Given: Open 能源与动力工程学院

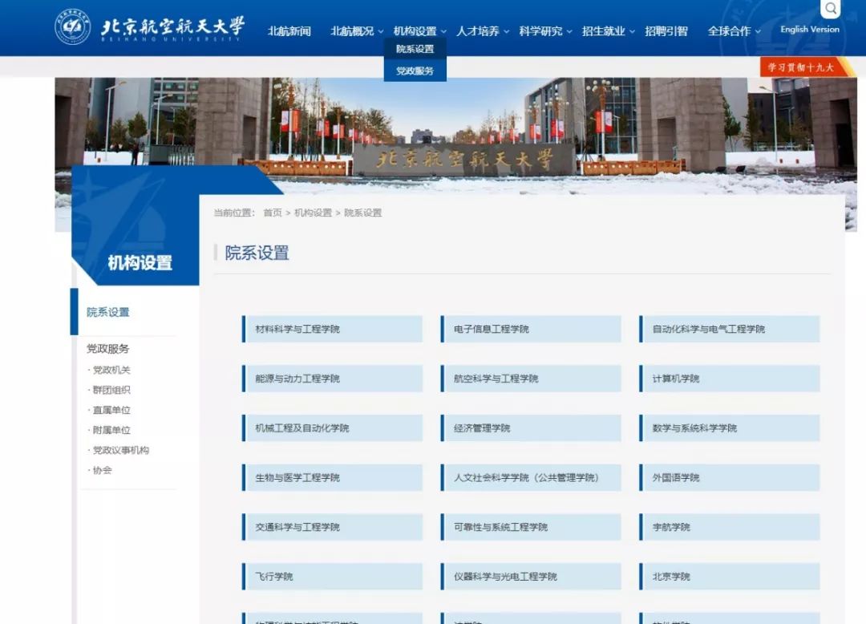Looking at the screenshot, I should [332, 379].
